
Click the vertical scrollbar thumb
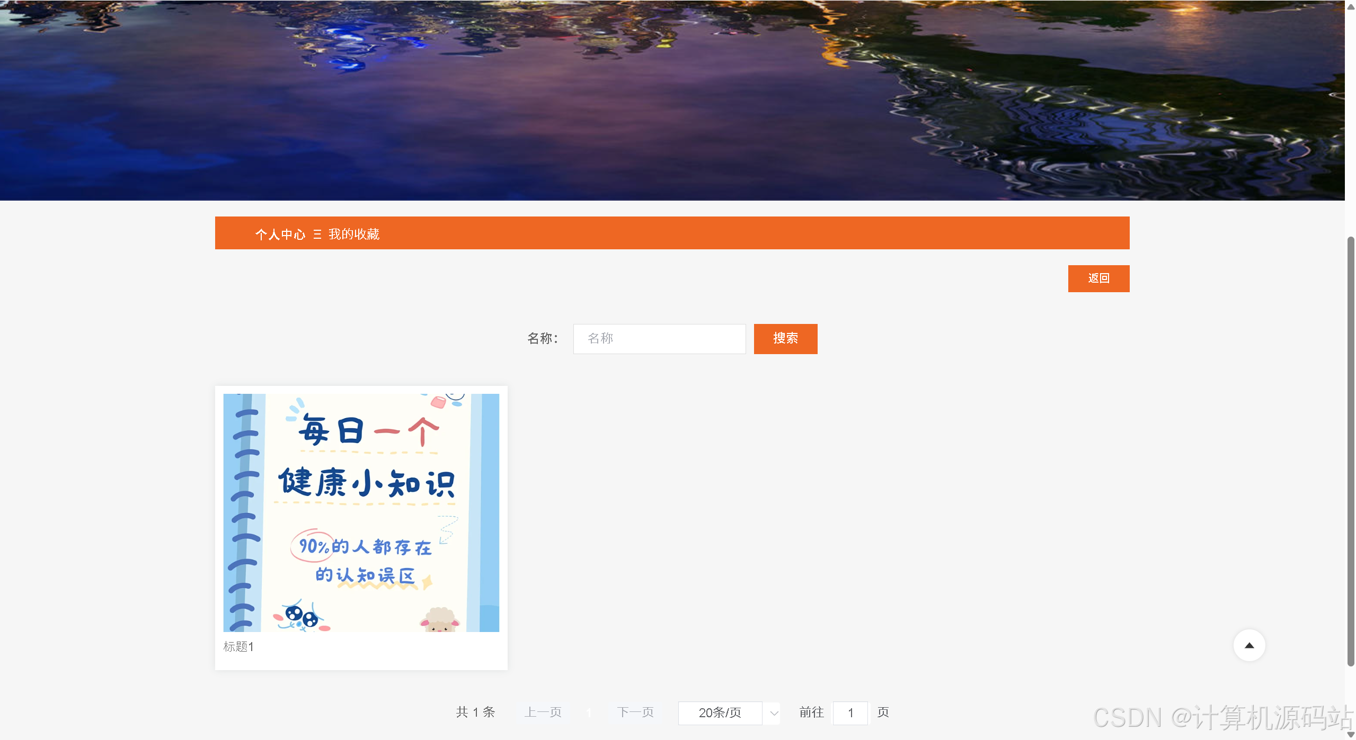(x=1350, y=452)
